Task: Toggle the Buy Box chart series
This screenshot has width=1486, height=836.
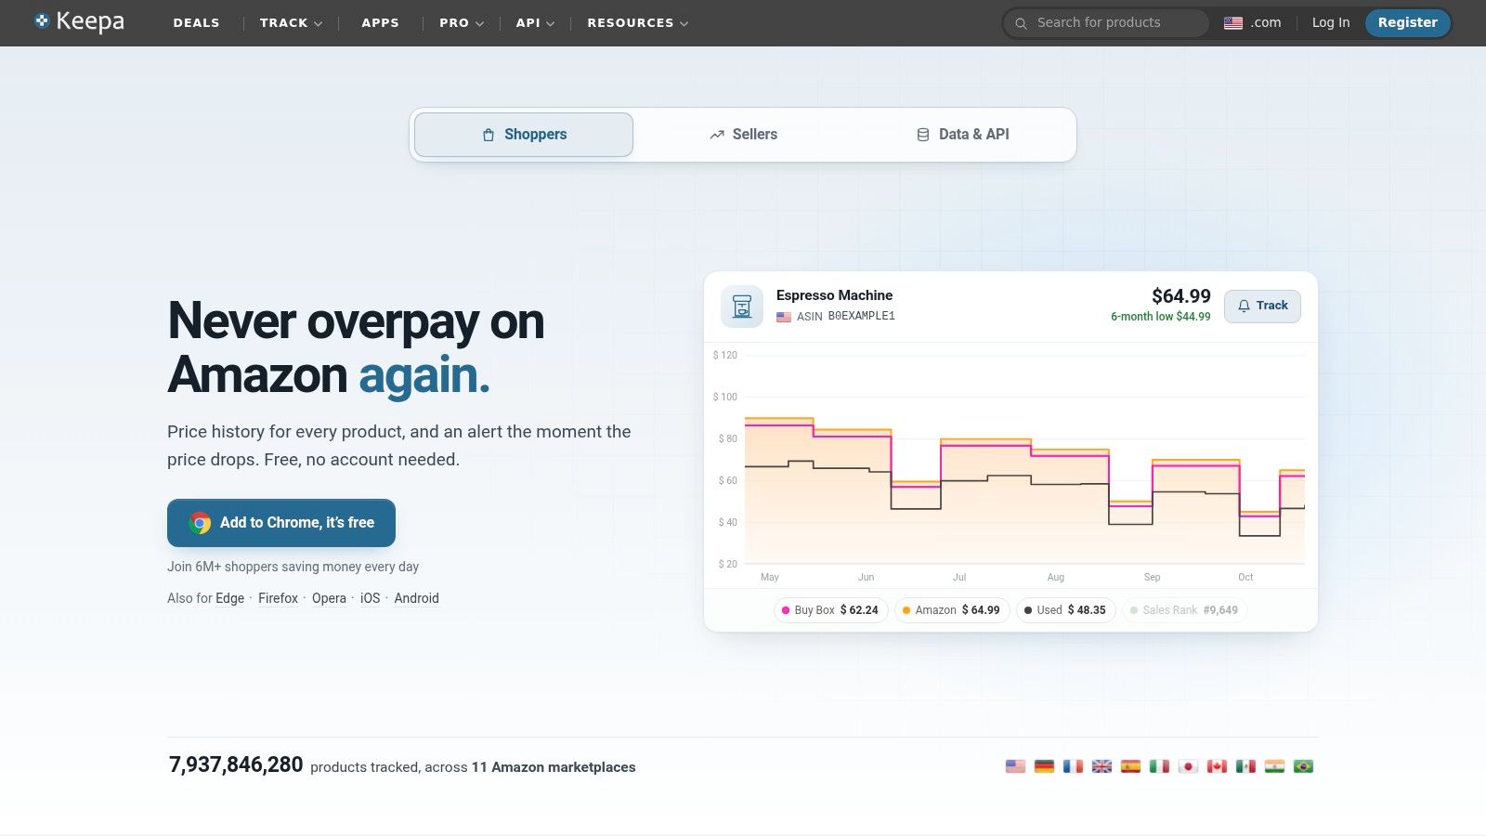Action: (x=830, y=610)
